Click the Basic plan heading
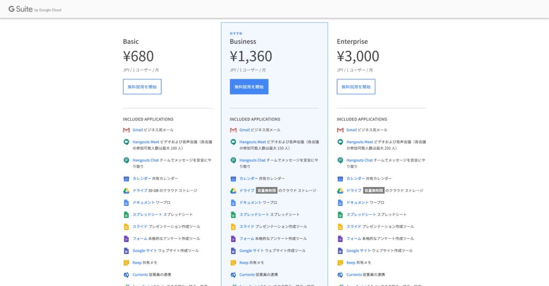549x286 pixels. (x=131, y=41)
